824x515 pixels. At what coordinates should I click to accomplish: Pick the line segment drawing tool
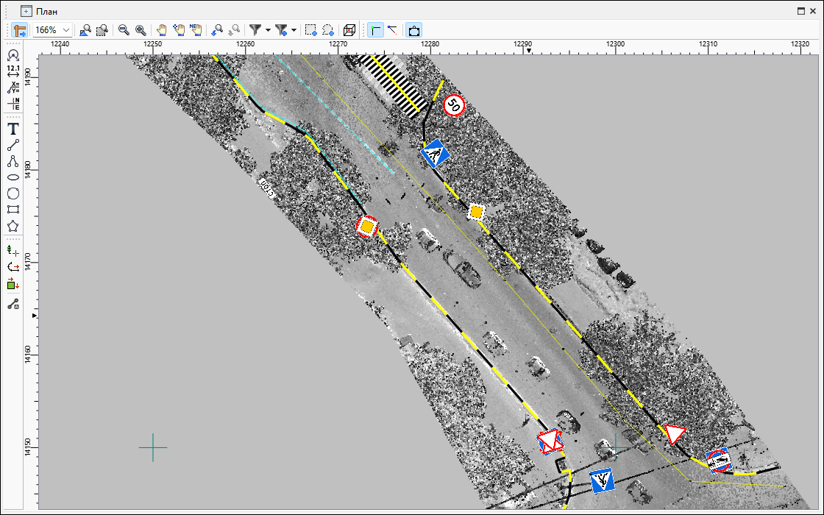point(13,145)
